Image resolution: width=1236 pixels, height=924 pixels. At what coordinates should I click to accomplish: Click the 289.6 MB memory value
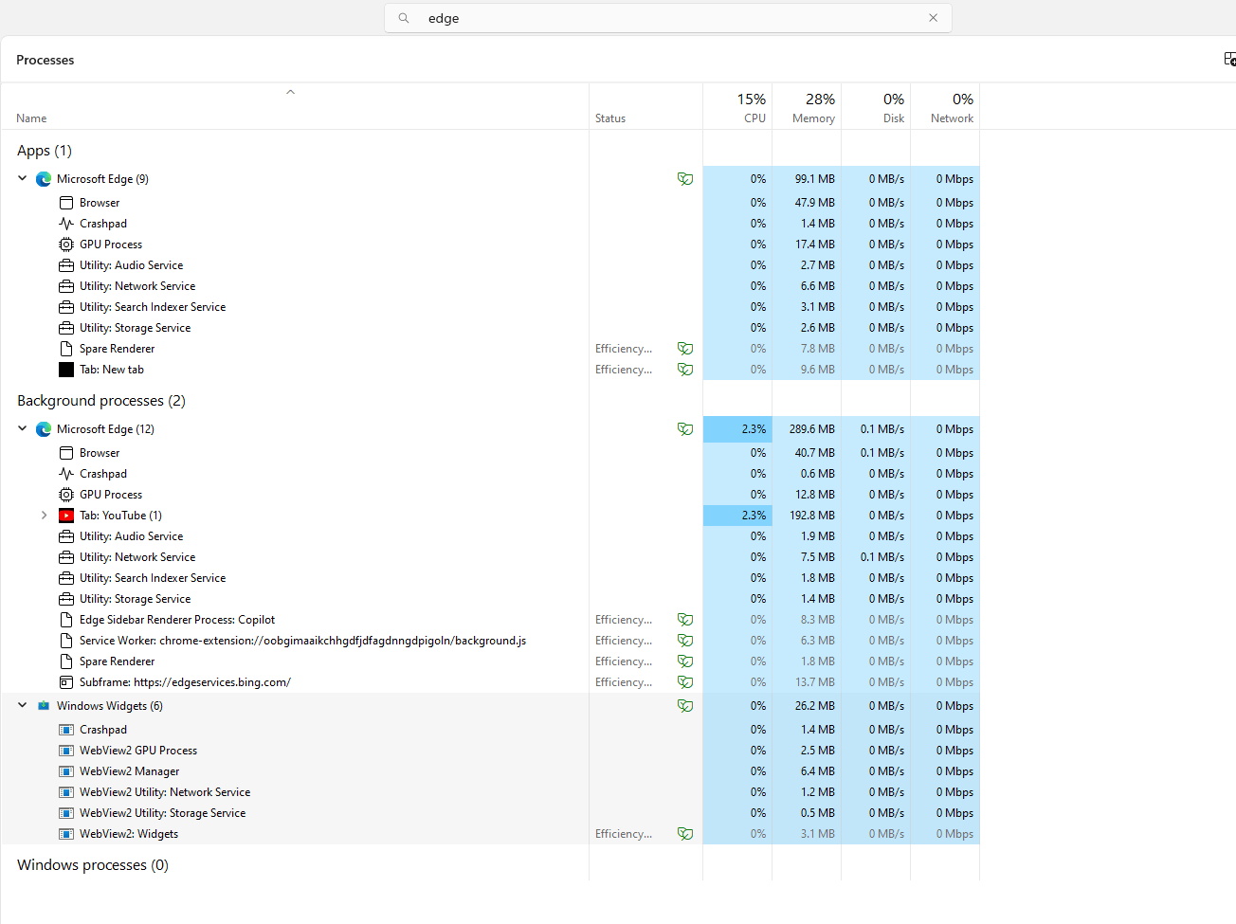[812, 429]
